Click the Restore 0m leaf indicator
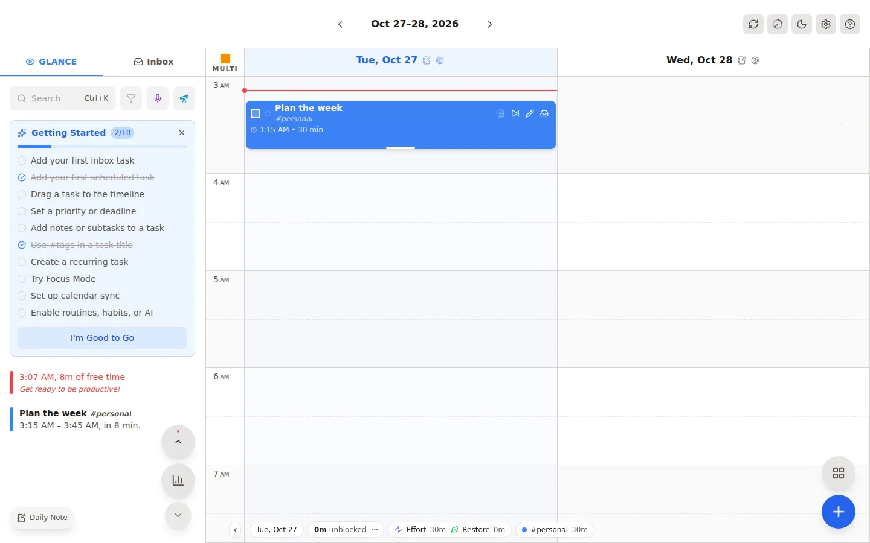Screen dimensions: 870x543 [x=478, y=530]
